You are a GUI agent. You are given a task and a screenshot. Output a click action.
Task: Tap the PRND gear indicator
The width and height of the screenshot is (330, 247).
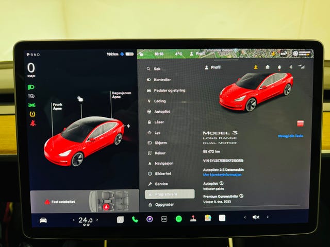click(x=33, y=55)
